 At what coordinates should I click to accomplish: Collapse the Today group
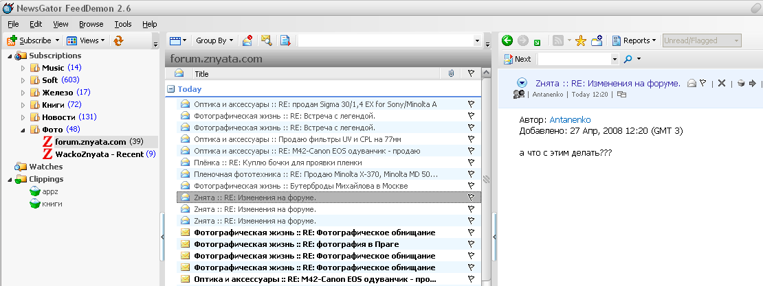pos(170,89)
